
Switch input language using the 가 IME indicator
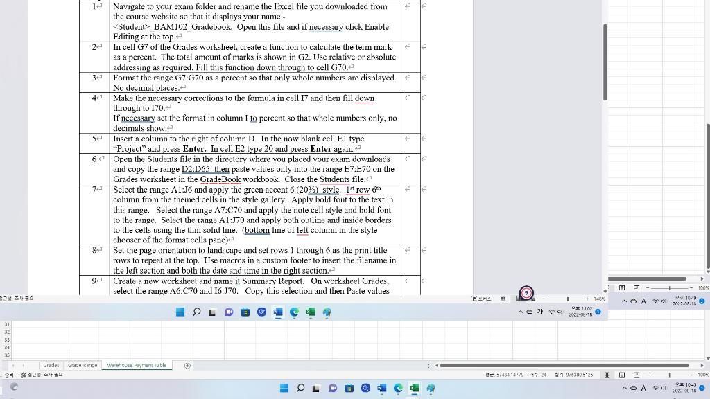point(539,312)
